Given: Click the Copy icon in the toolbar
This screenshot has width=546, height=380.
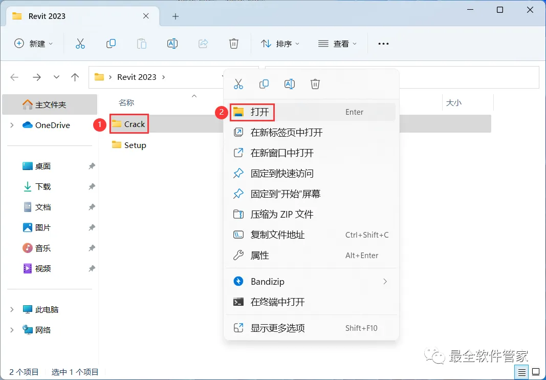Looking at the screenshot, I should click(x=111, y=44).
